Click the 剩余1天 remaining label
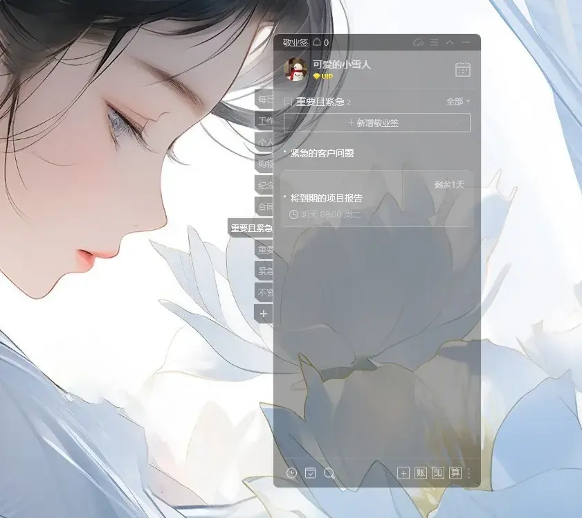Image resolution: width=582 pixels, height=518 pixels. (x=449, y=184)
